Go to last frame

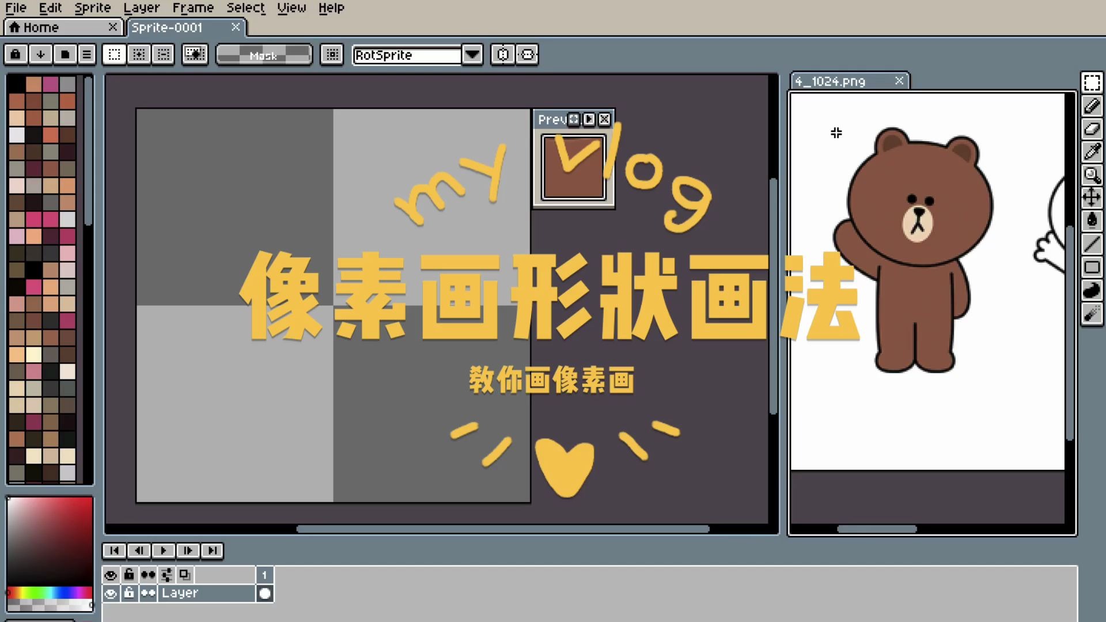212,551
